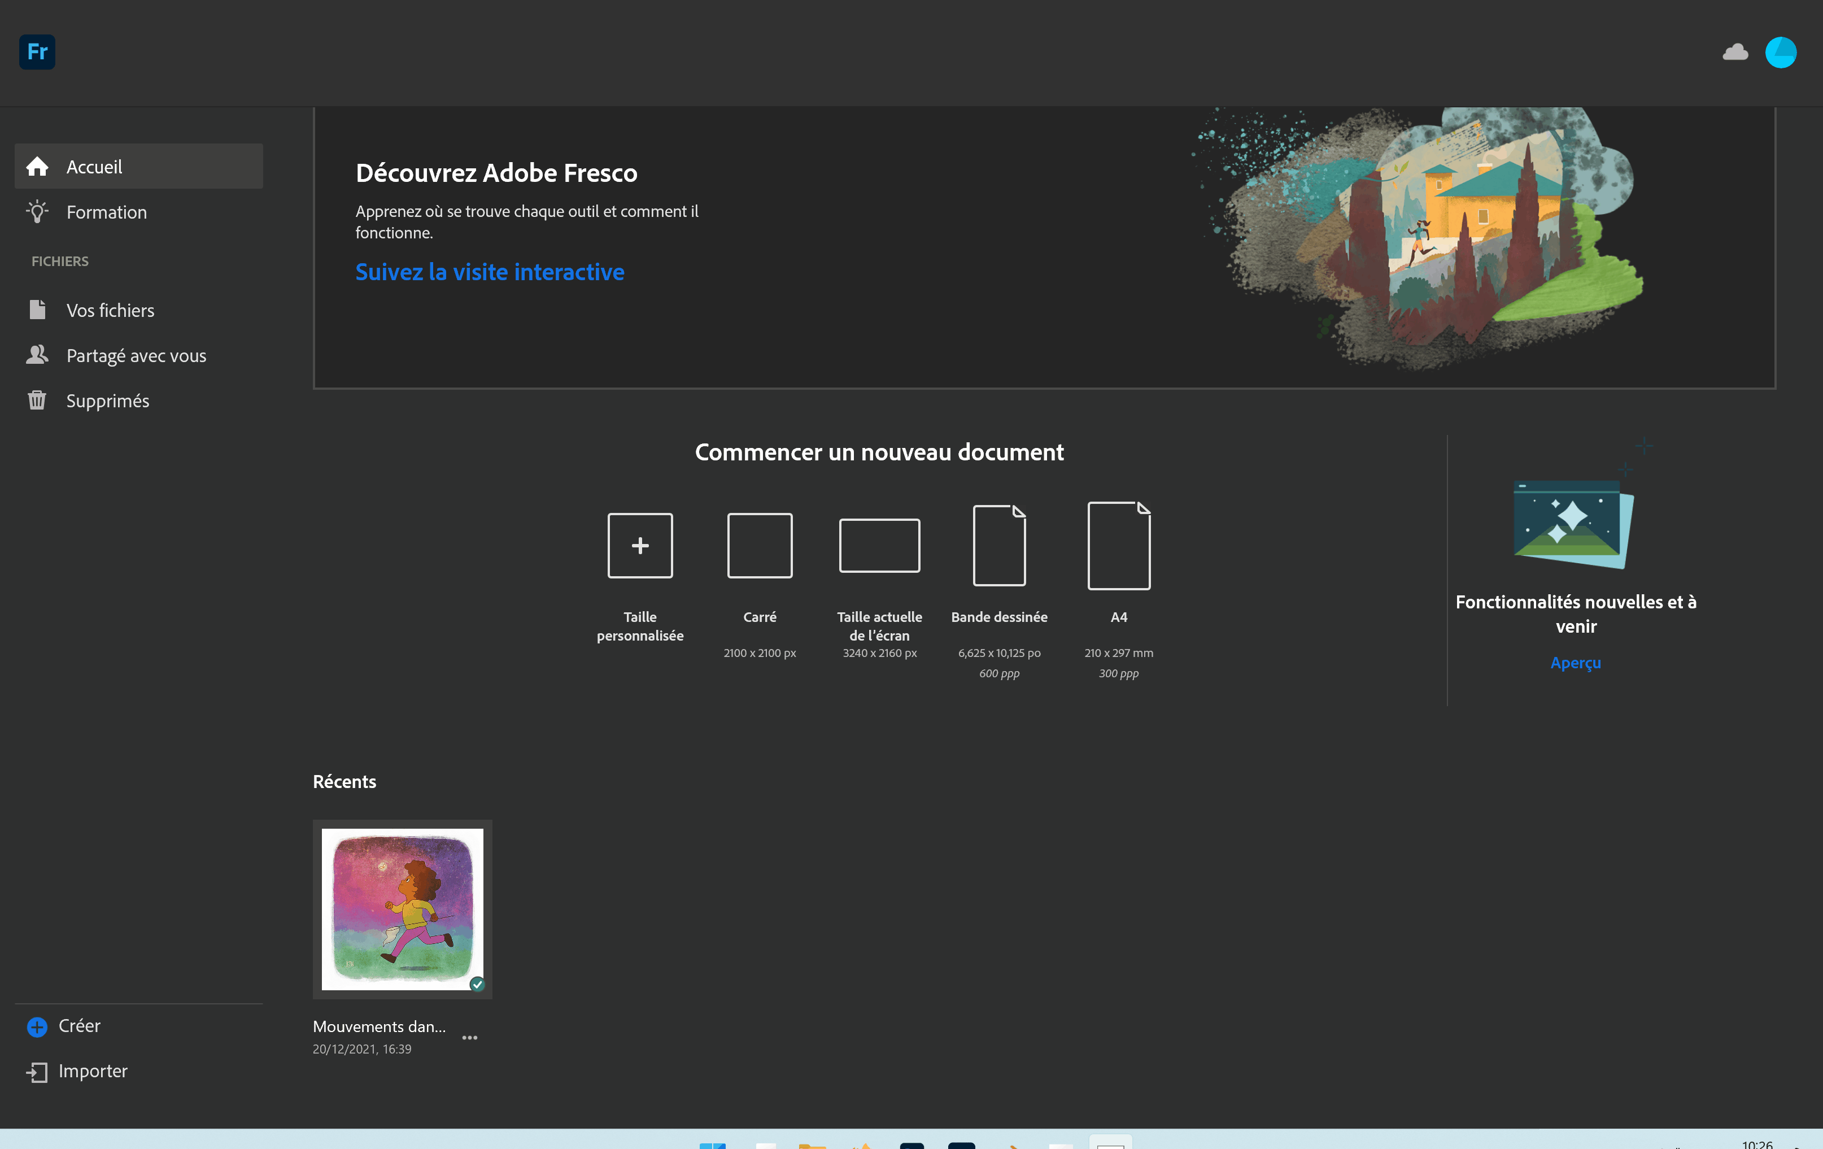Click the Fonctionnalités nouvelles illustration
Image resolution: width=1823 pixels, height=1149 pixels.
[x=1573, y=523]
